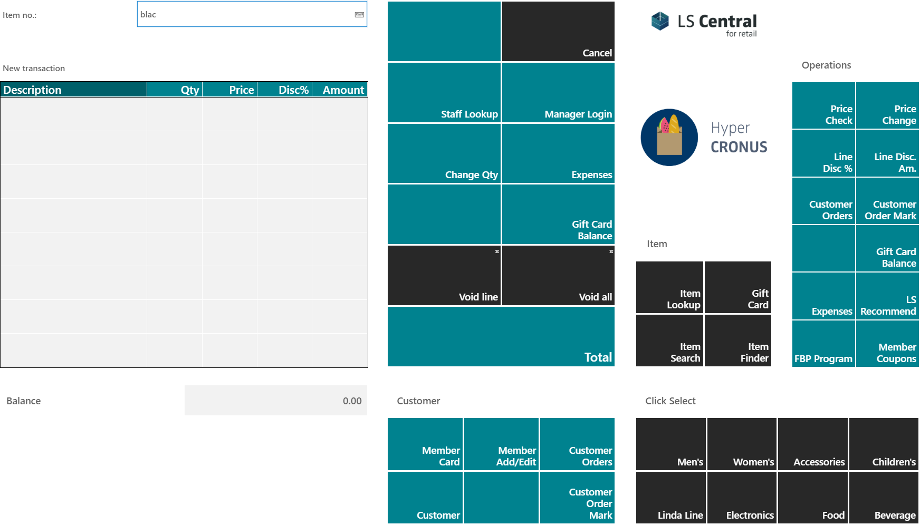Click the LS Central logo
This screenshot has height=525, width=920.
pyautogui.click(x=704, y=24)
